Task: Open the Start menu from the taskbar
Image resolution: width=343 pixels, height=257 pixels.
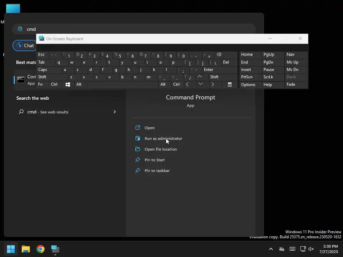Action: [x=11, y=249]
